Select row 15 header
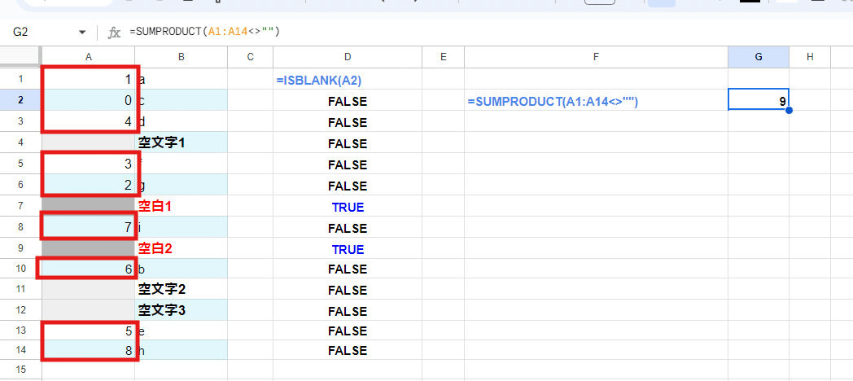Screen dimensions: 853x381 (20, 370)
